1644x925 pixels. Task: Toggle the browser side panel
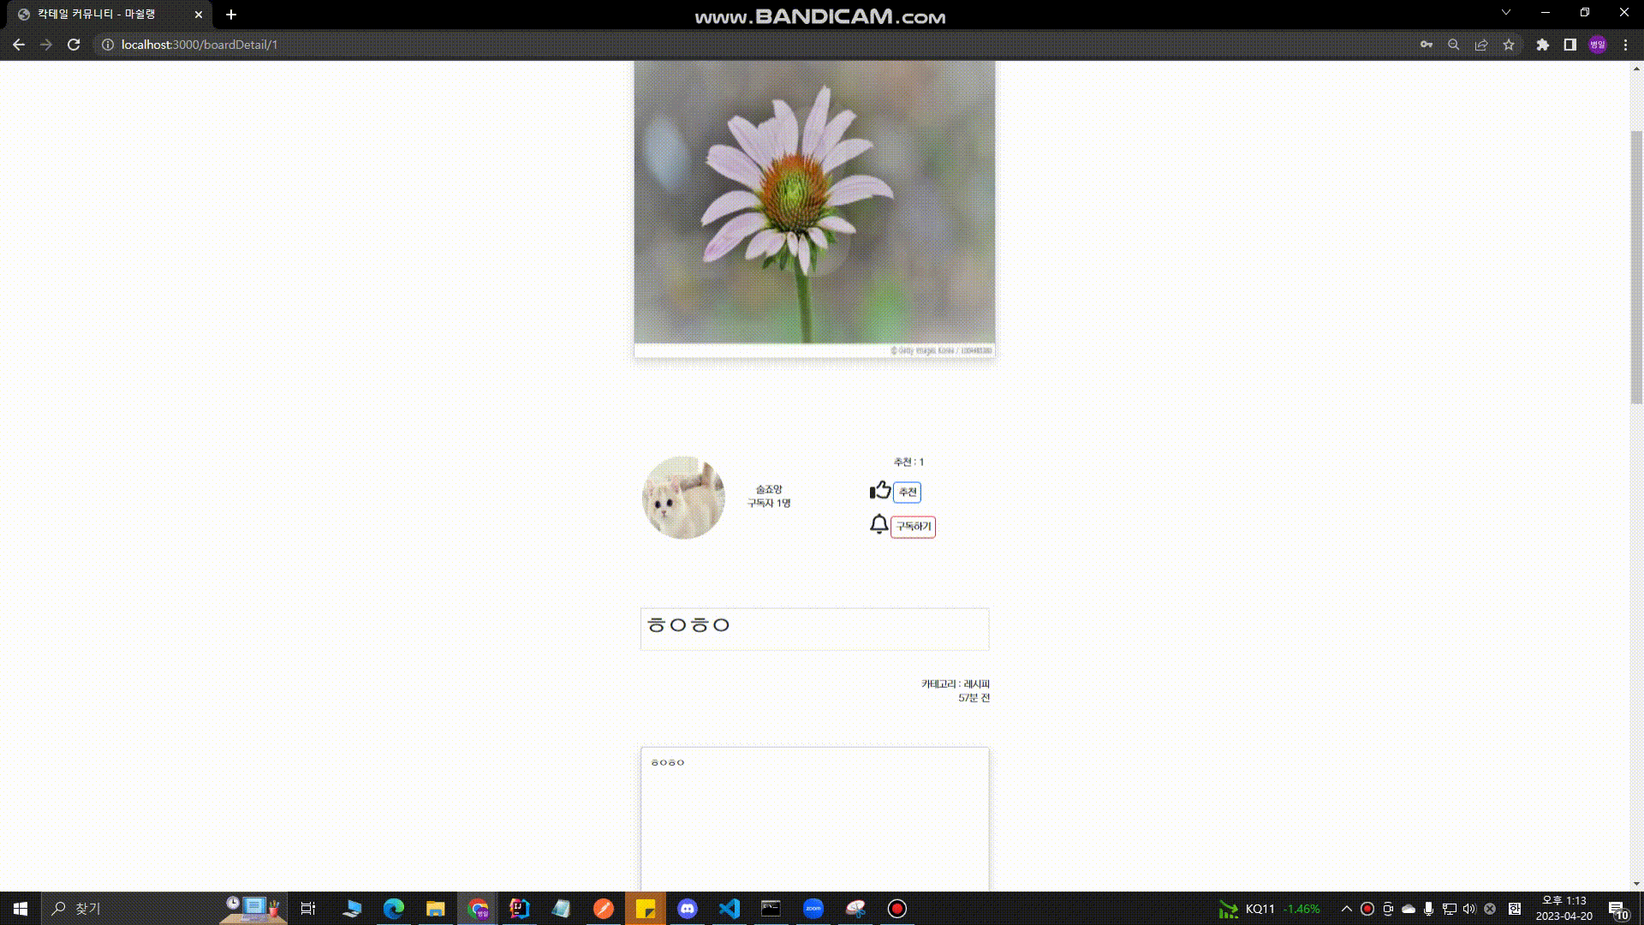point(1570,45)
